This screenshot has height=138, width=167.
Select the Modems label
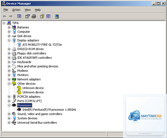tap(23, 71)
